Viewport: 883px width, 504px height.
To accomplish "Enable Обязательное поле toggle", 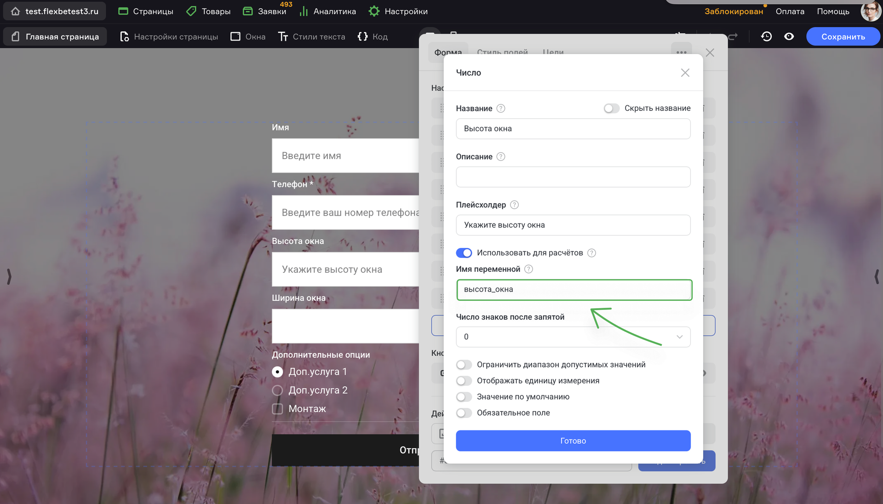I will (464, 413).
